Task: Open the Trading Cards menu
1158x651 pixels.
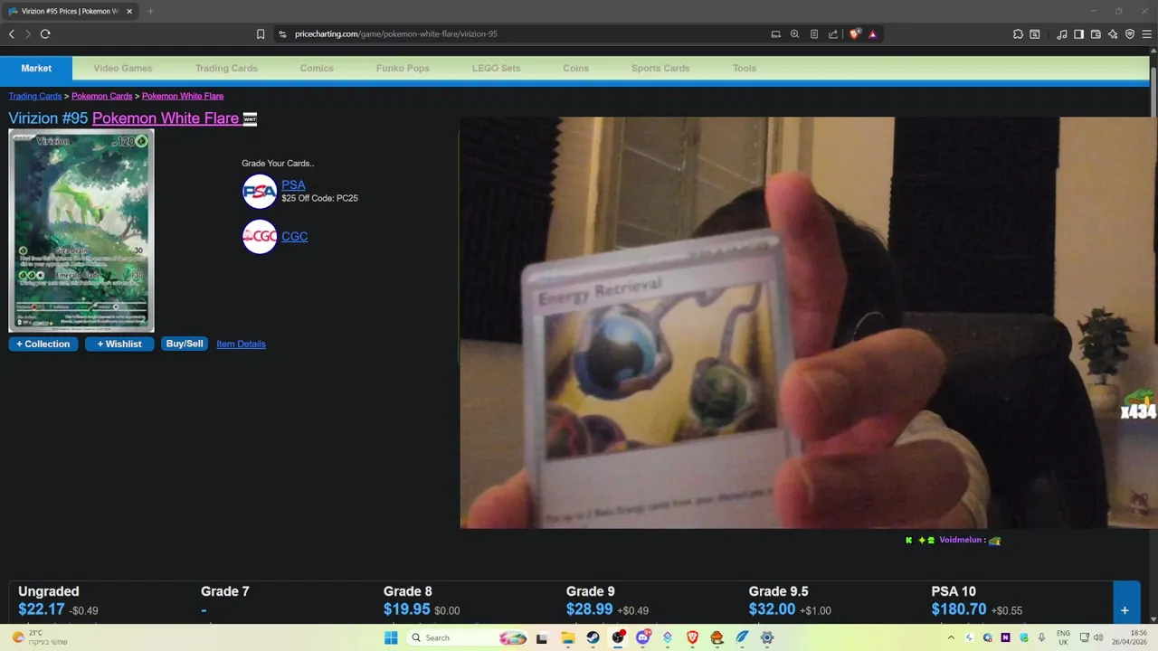Action: point(226,68)
